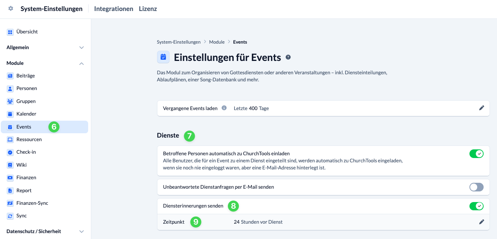Image resolution: width=497 pixels, height=239 pixels.
Task: Disable automatic ChurchTools invitation toggle
Action: pos(477,154)
